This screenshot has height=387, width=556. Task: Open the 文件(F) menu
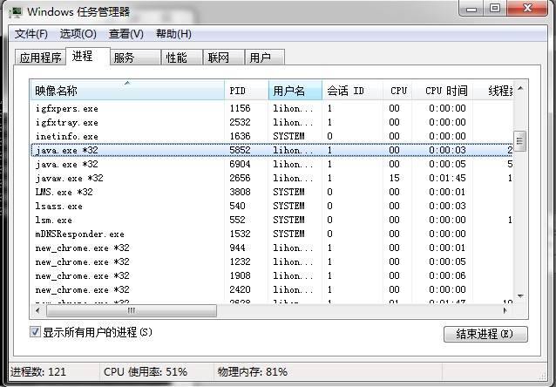pyautogui.click(x=31, y=34)
